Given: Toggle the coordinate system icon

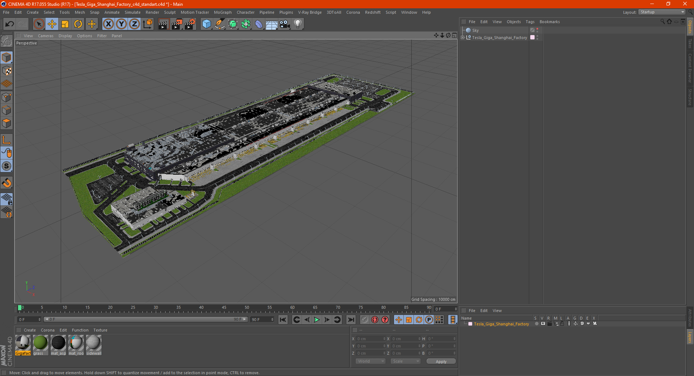Looking at the screenshot, I should (147, 24).
